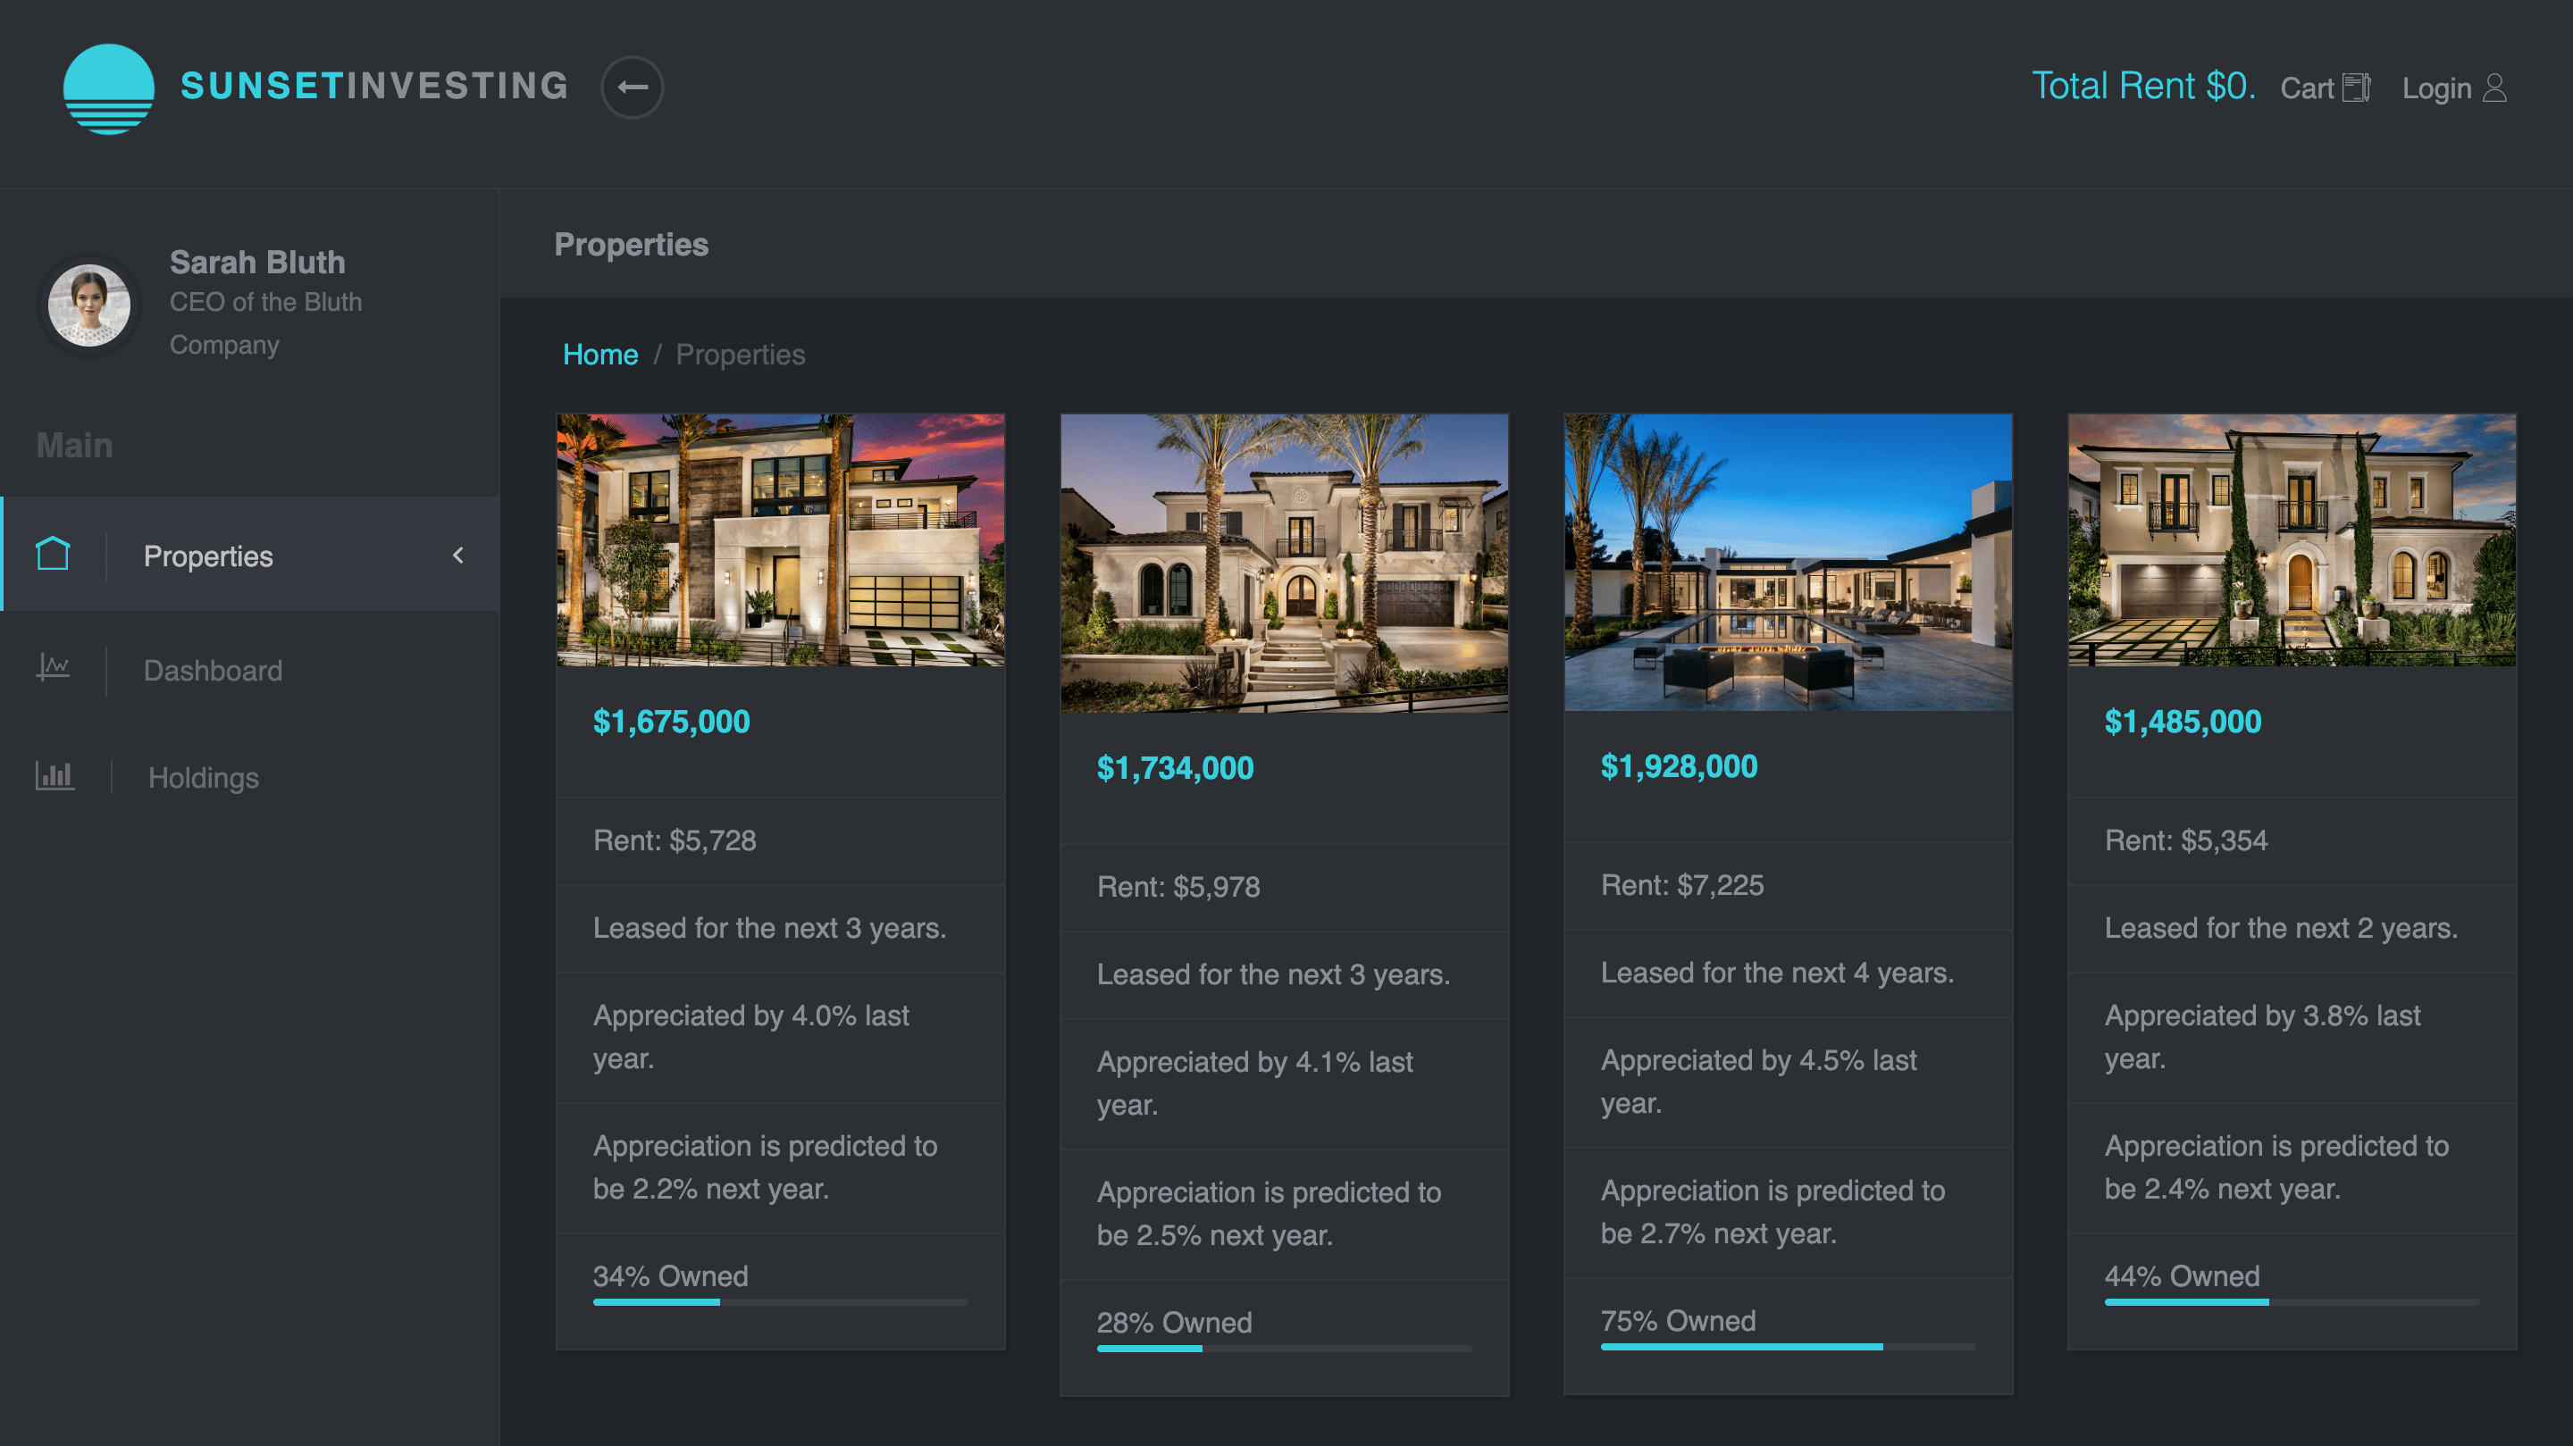Click the $1,485,000 property price
The image size is (2573, 1446).
click(x=2182, y=721)
